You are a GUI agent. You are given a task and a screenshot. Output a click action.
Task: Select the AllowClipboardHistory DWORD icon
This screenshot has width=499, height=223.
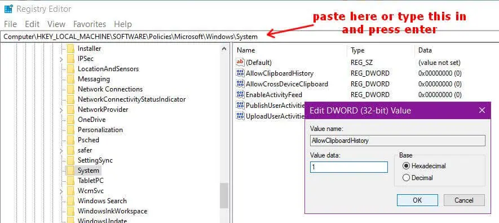(x=240, y=73)
